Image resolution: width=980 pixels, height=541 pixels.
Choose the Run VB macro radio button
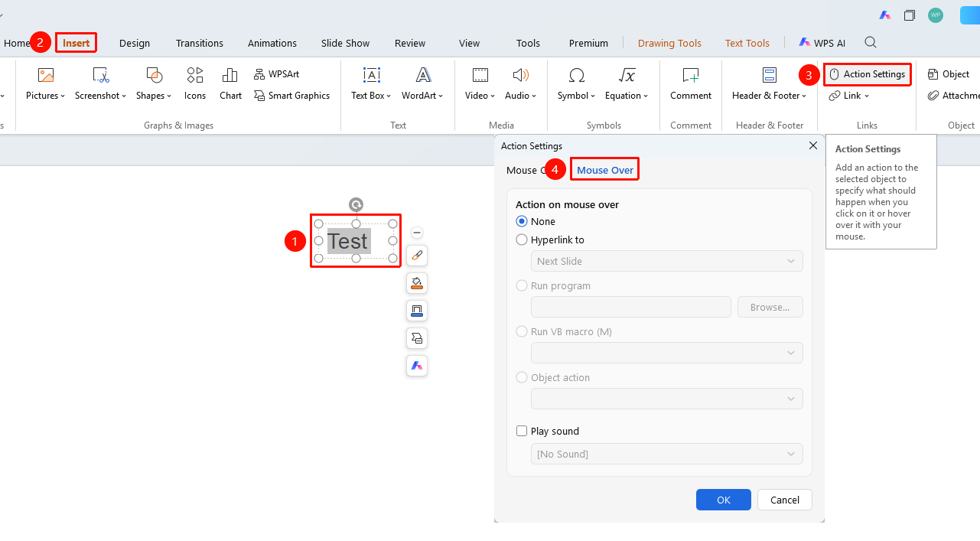point(522,331)
